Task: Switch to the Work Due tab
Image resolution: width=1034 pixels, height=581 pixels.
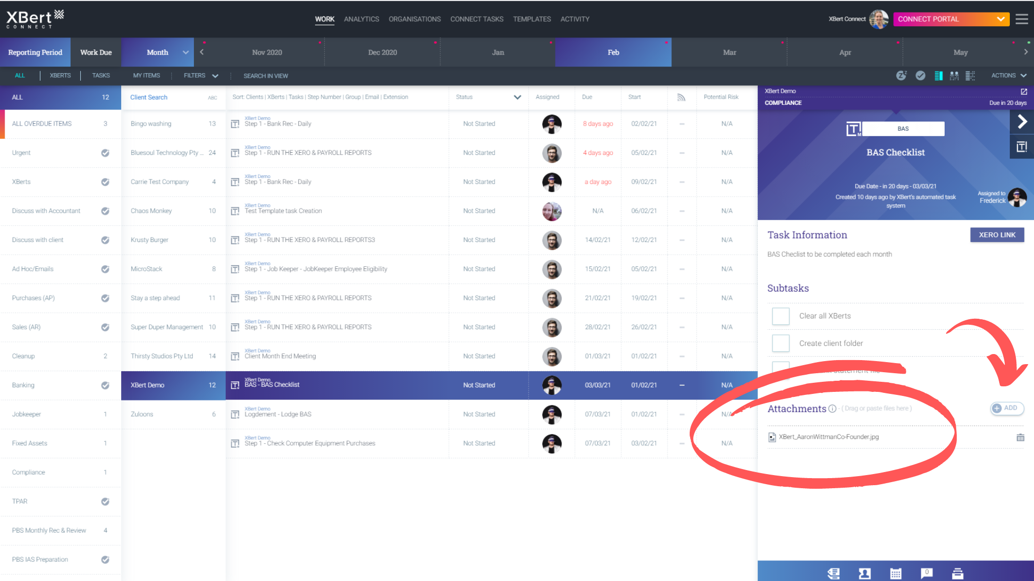Action: [x=96, y=52]
